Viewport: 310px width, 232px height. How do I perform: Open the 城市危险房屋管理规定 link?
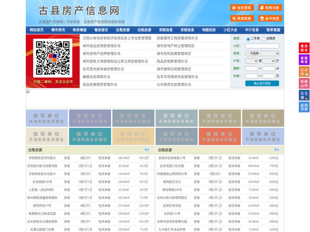click(x=174, y=53)
